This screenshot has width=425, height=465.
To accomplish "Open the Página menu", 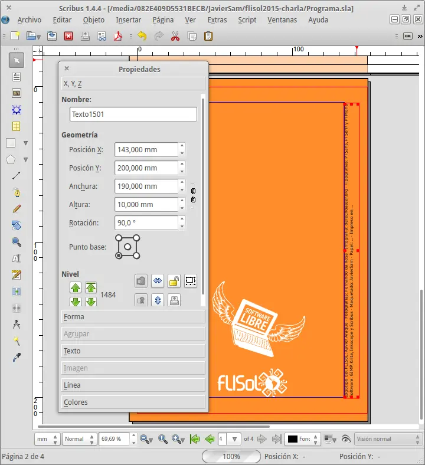I will tap(163, 20).
